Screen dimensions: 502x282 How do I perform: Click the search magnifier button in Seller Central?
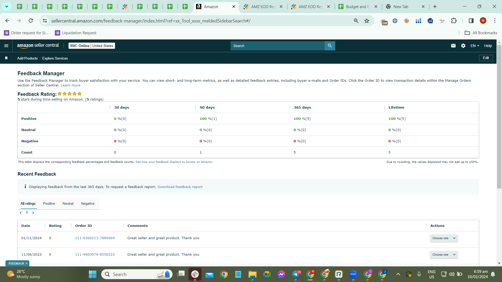(x=330, y=46)
